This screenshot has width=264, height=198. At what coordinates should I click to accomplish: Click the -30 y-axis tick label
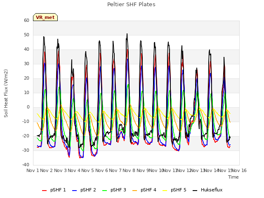click(x=26, y=151)
